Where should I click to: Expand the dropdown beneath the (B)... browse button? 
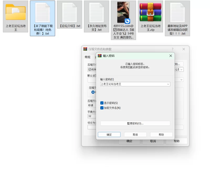(x=181, y=70)
